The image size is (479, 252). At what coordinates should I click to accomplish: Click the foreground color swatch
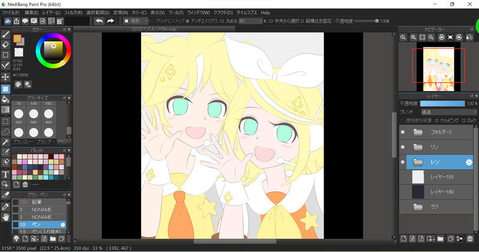click(x=17, y=38)
